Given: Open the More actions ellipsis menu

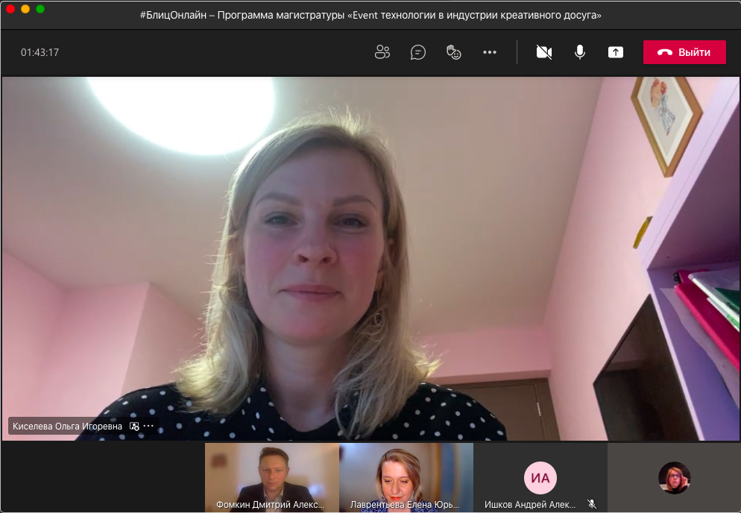Looking at the screenshot, I should click(489, 52).
